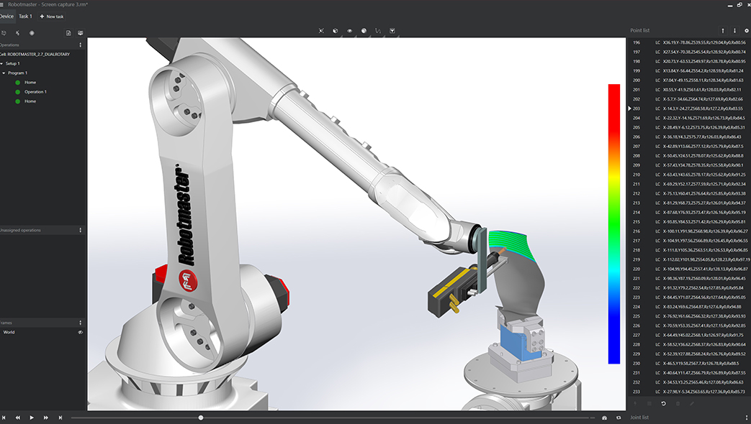Screen dimensions: 751x424
Task: Open the eye visibility options in viewport toolbar
Action: click(x=350, y=31)
